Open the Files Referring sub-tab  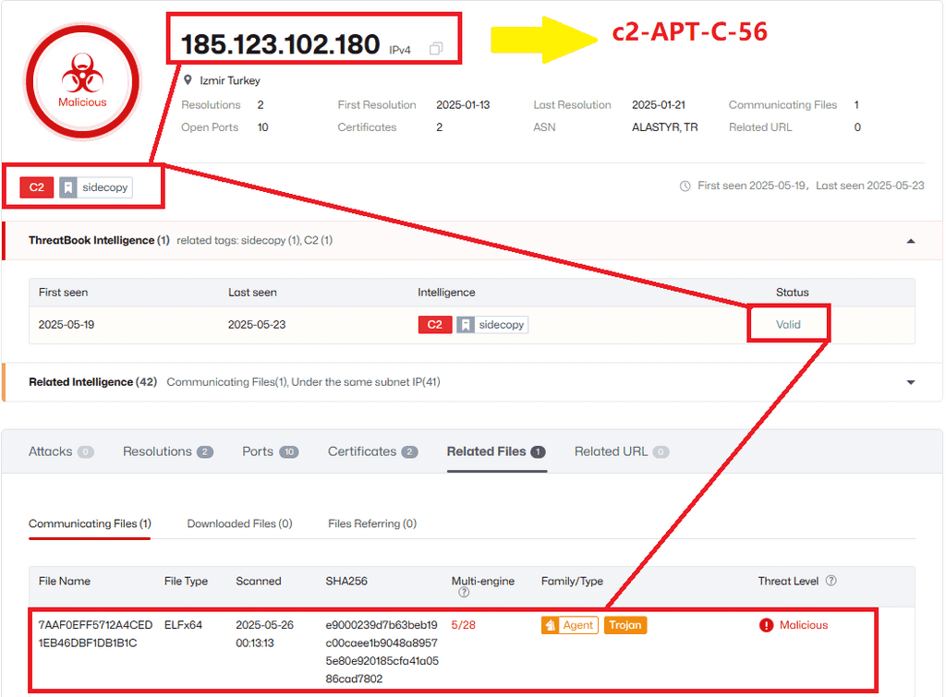pos(371,523)
